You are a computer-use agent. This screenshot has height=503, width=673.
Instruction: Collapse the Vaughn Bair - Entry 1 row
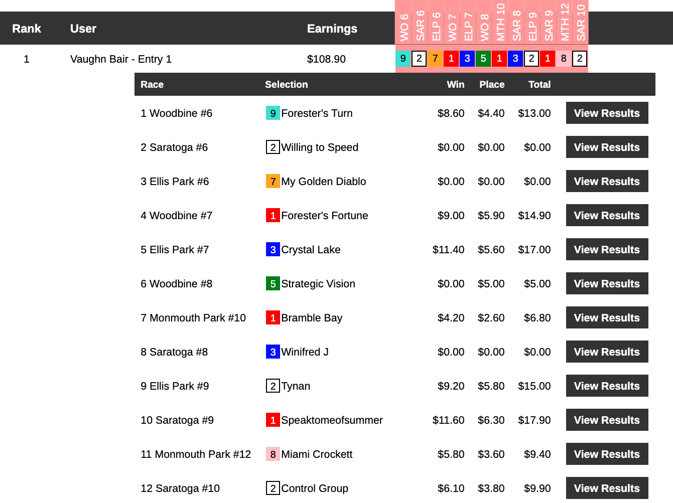click(121, 59)
